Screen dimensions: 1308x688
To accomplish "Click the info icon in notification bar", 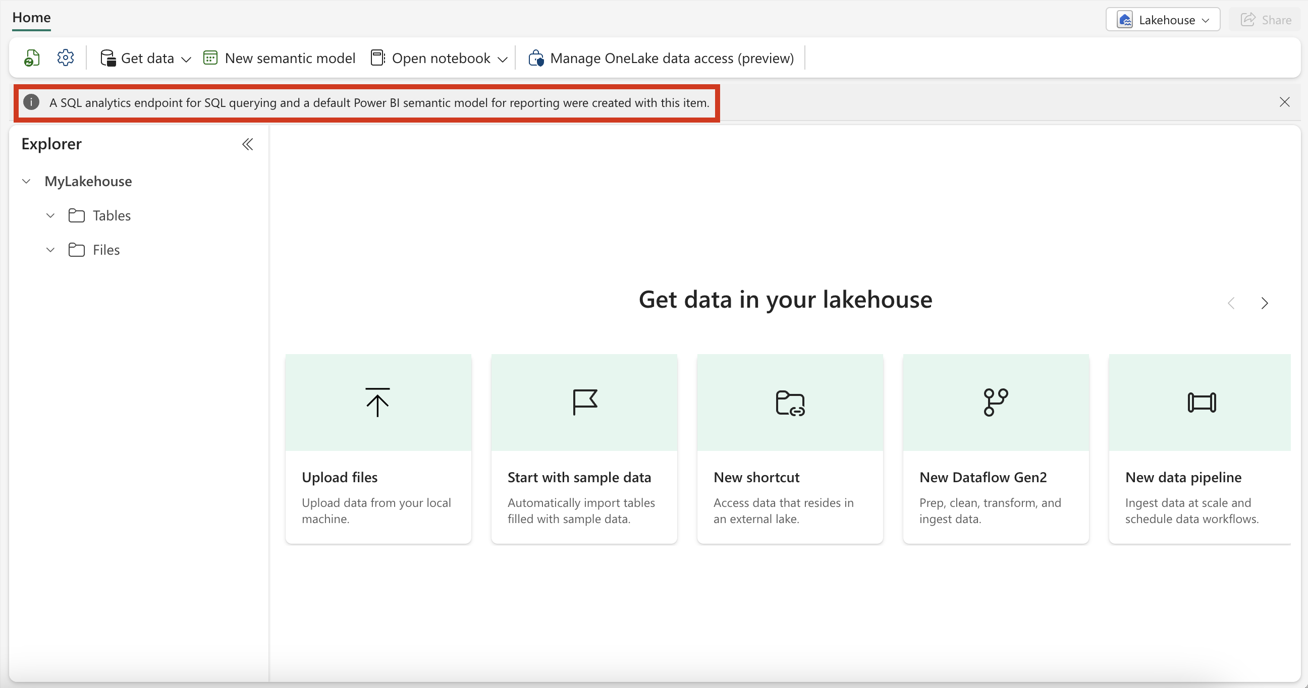I will [x=31, y=102].
